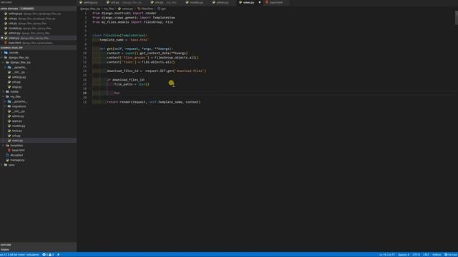
Task: Click the manage.py Python file icon
Action: [7, 160]
